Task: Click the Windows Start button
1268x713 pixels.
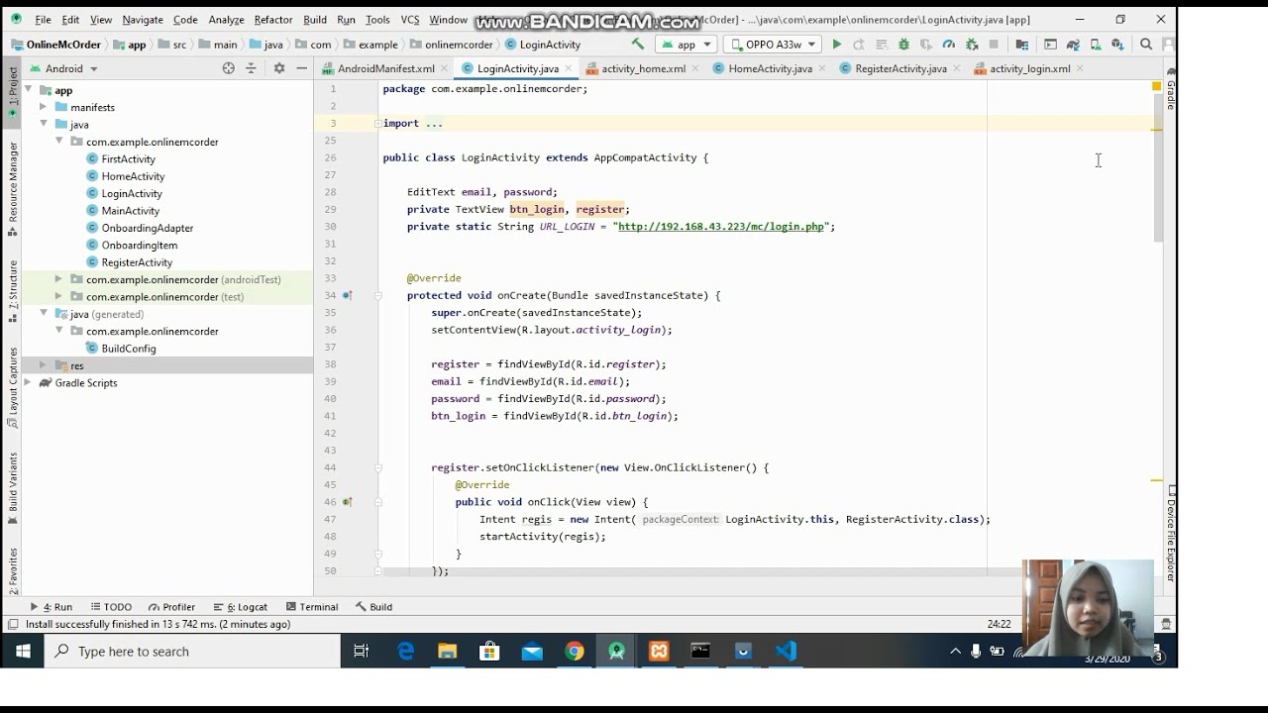Action: pyautogui.click(x=23, y=651)
